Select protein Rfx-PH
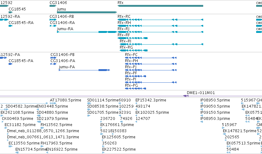Screen dimensions: 262x154 tap(151, 64)
